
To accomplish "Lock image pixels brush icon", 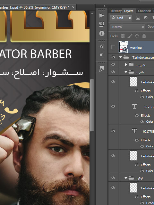I will pos(130,36).
